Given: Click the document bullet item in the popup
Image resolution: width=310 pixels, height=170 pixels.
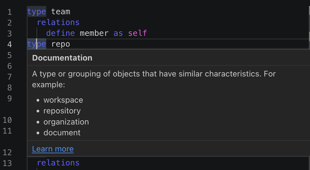Looking at the screenshot, I should tap(62, 132).
